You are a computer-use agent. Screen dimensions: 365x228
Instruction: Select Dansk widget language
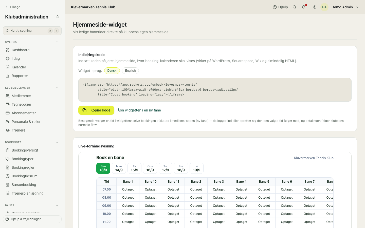pyautogui.click(x=112, y=71)
